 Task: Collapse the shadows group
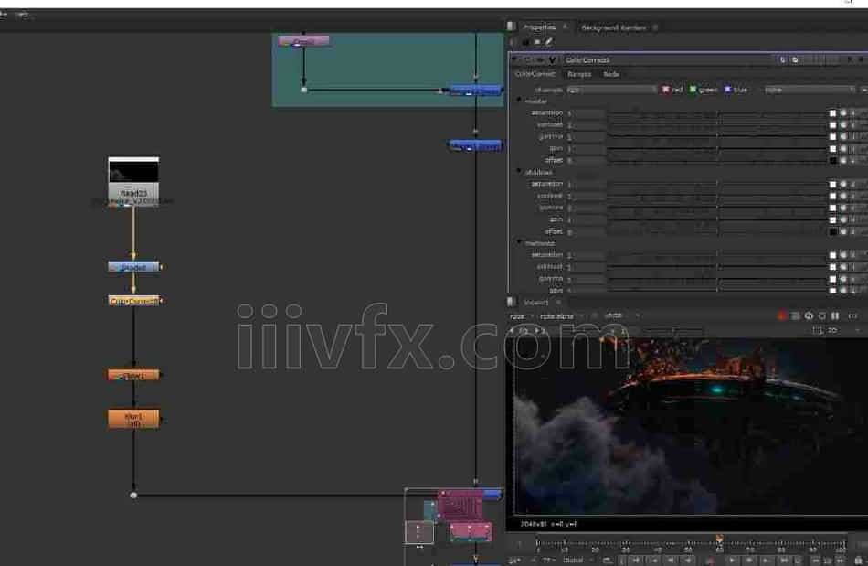(x=519, y=172)
